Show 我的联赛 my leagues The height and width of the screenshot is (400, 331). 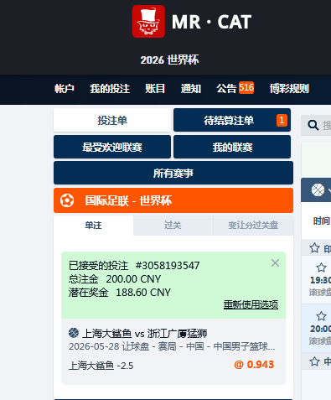[x=232, y=147]
